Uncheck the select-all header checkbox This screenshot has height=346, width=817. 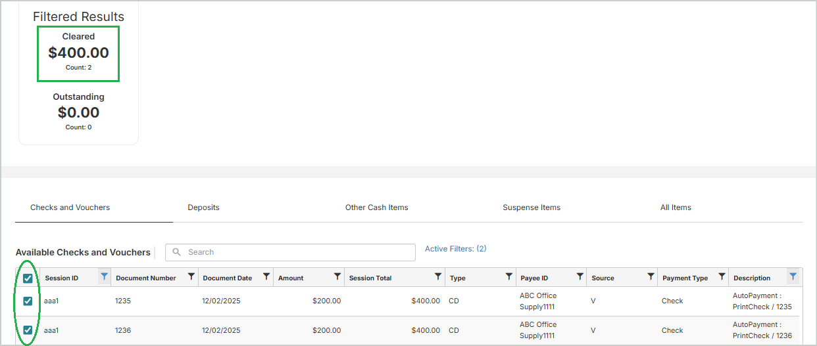(28, 278)
